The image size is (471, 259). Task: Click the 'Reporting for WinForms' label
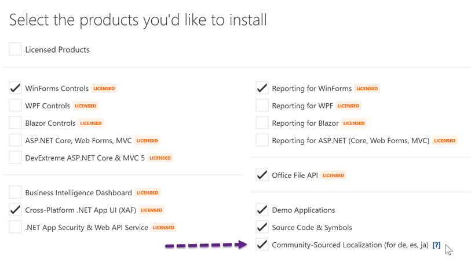(x=312, y=88)
